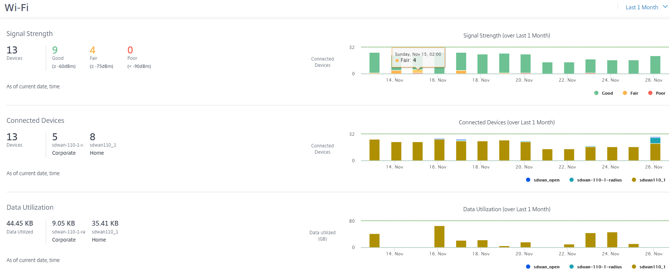Toggle the Fair series in Signal Strength legend
Viewport: 670px width, 275px height.
(630, 93)
